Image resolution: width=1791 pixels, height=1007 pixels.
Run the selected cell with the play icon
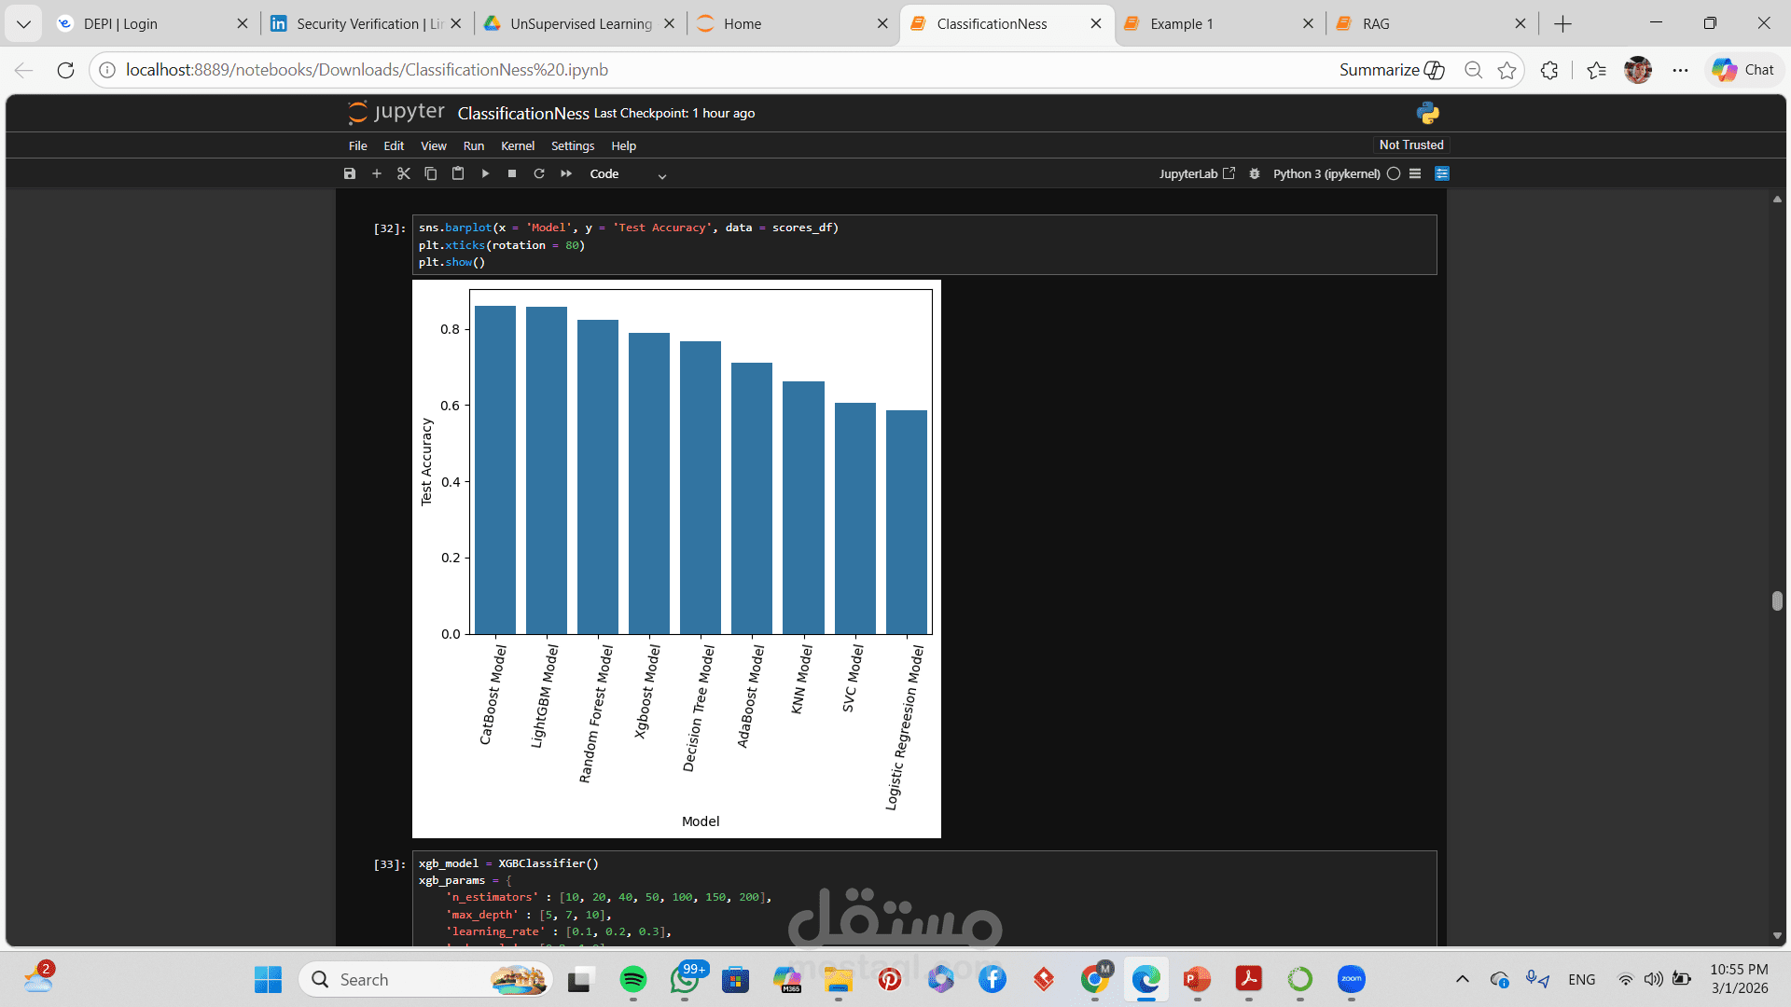(485, 173)
